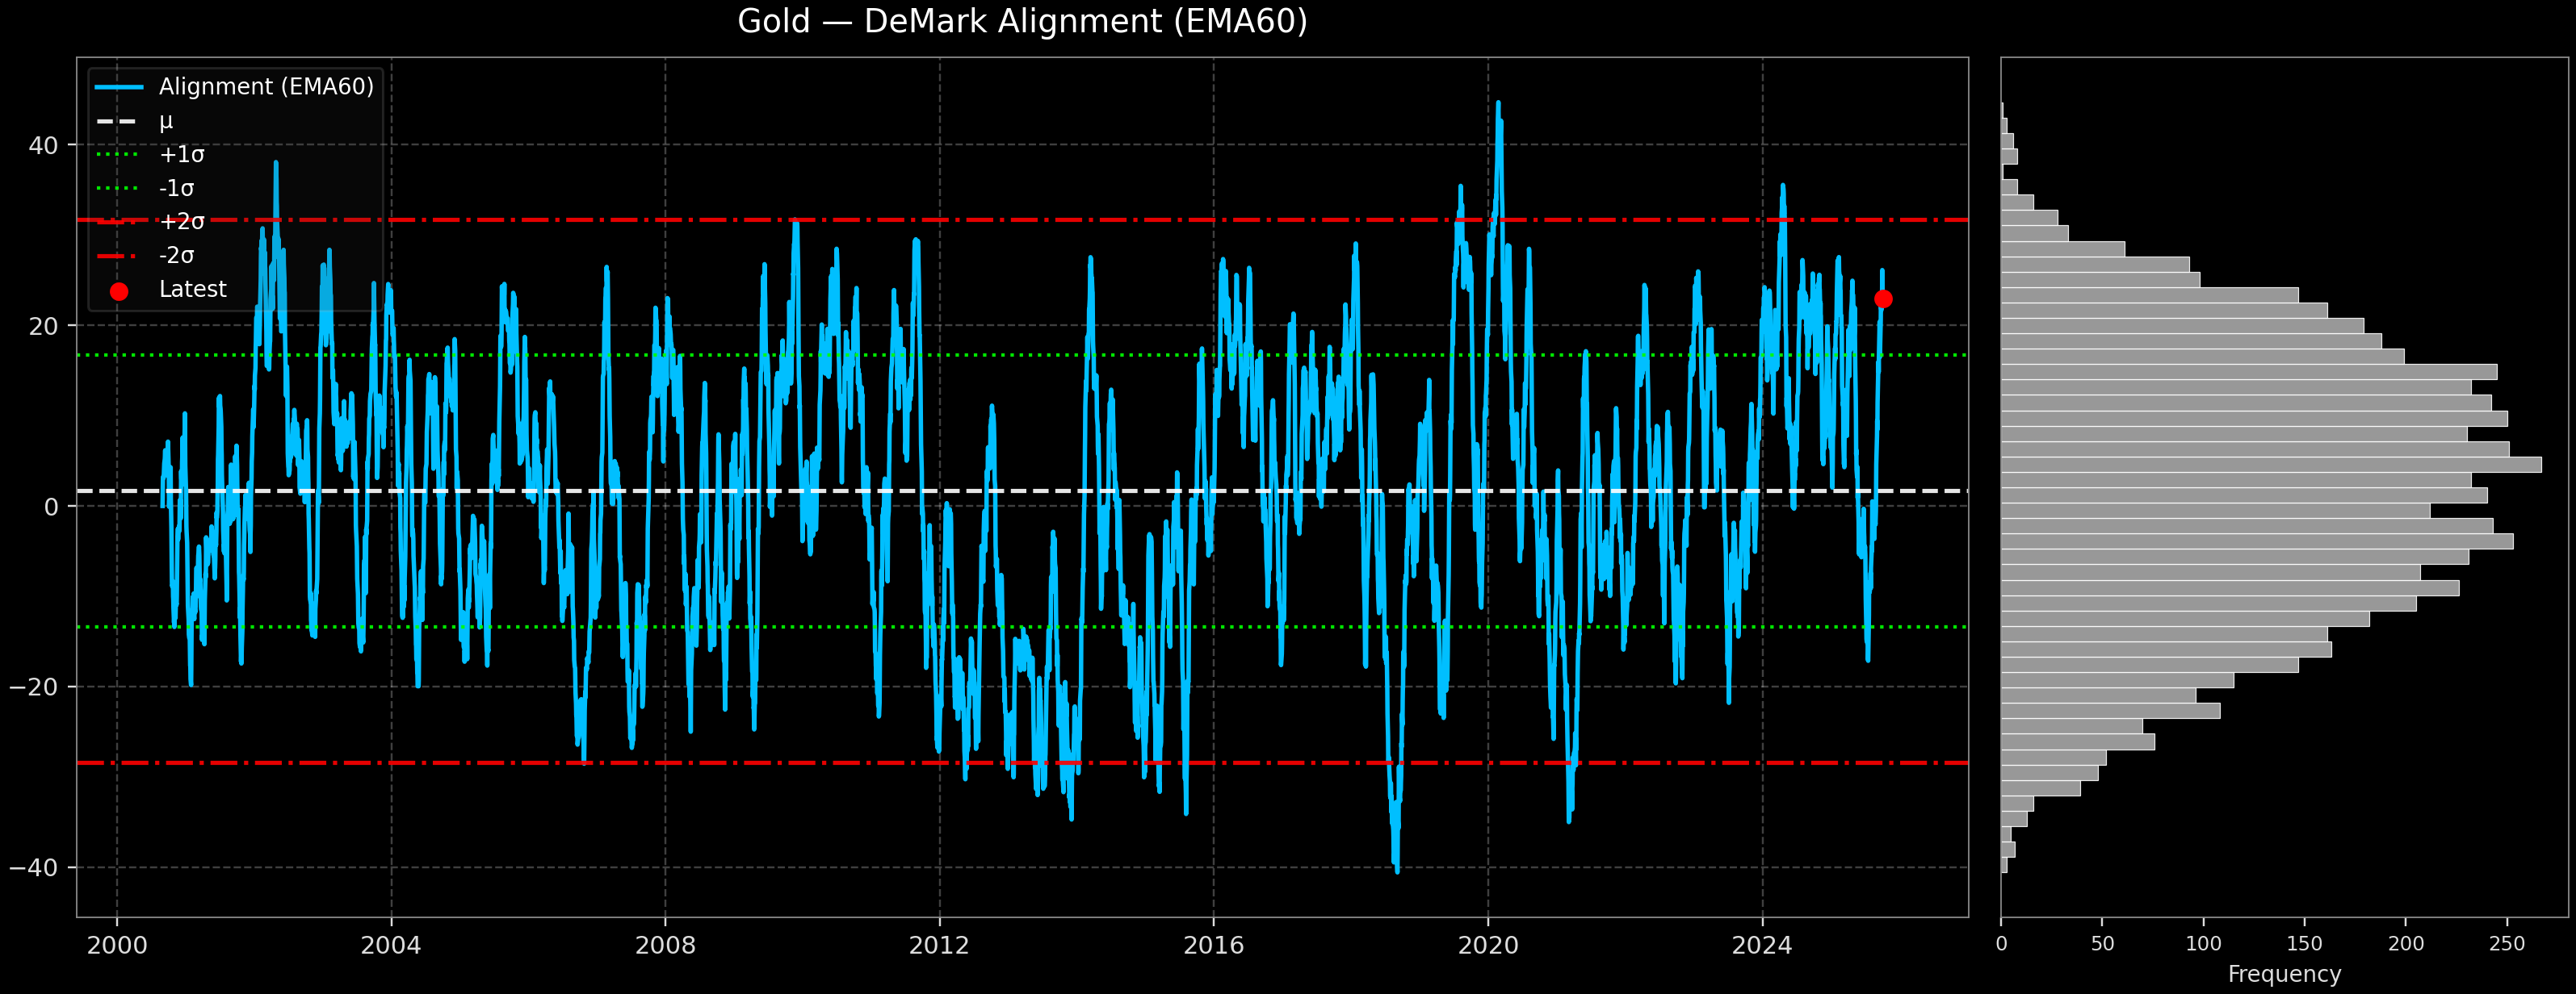Click the 40 y-axis tick label
This screenshot has height=994, width=2576.
pyautogui.click(x=43, y=146)
